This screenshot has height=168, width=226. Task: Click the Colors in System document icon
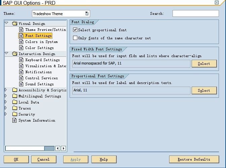(x=21, y=42)
